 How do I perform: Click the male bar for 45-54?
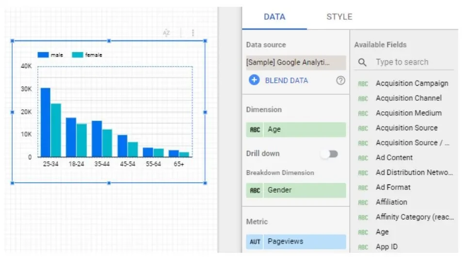click(x=123, y=146)
